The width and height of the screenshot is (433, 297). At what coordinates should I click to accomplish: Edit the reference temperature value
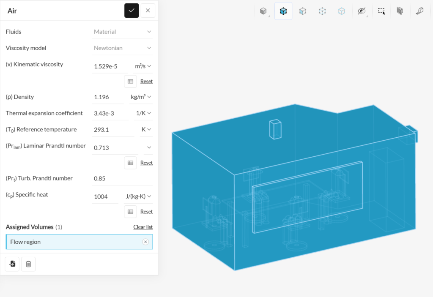pyautogui.click(x=113, y=130)
